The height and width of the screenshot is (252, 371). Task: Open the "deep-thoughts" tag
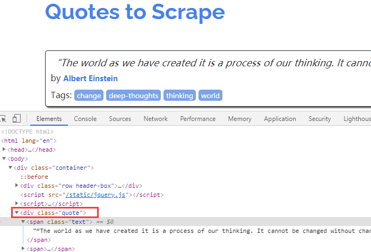point(133,95)
